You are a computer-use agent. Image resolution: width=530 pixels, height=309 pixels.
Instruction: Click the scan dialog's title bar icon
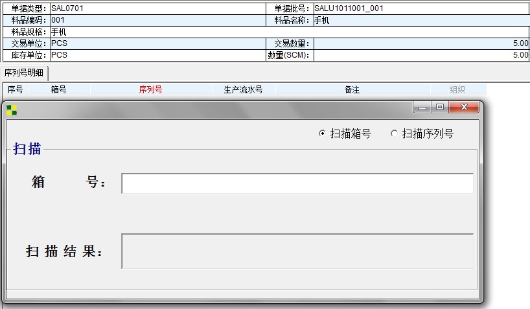tap(12, 110)
